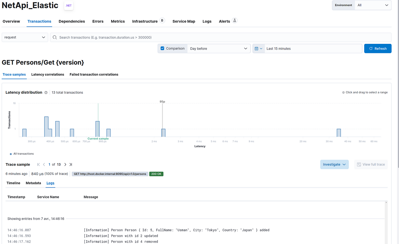Select the Trace samples tab
Image resolution: width=399 pixels, height=244 pixels.
[x=14, y=74]
